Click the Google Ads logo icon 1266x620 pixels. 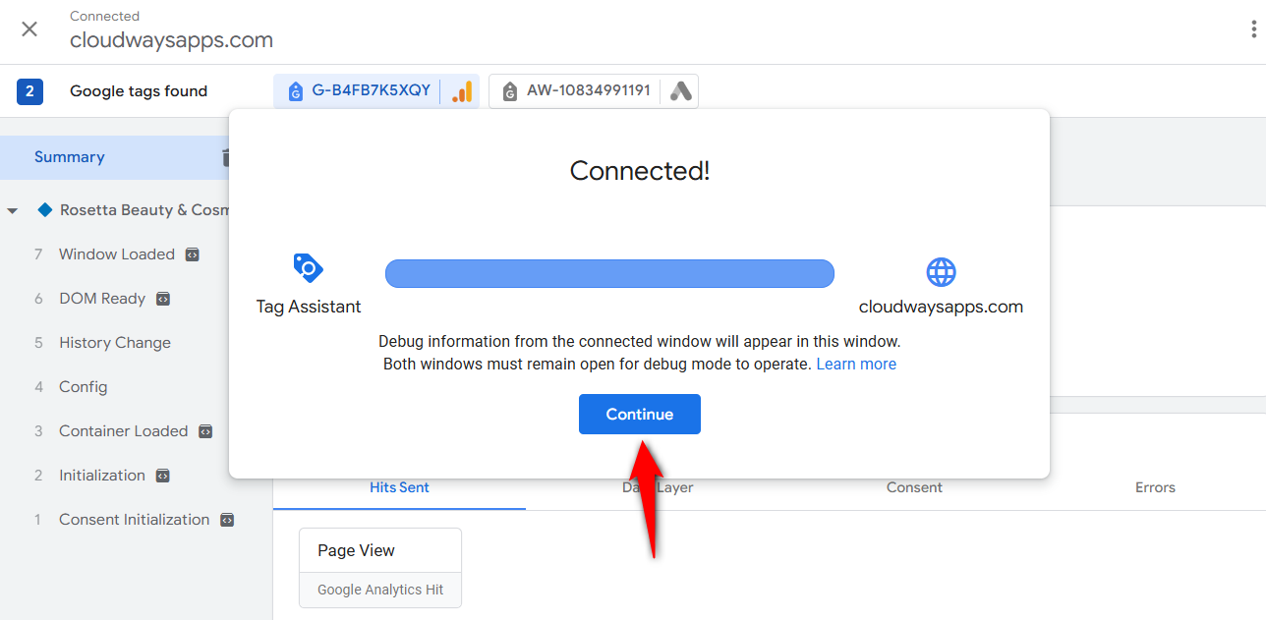[x=681, y=91]
